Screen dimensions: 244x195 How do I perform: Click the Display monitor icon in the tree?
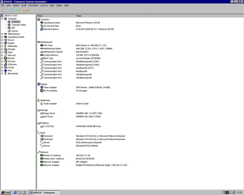(x=5, y=43)
